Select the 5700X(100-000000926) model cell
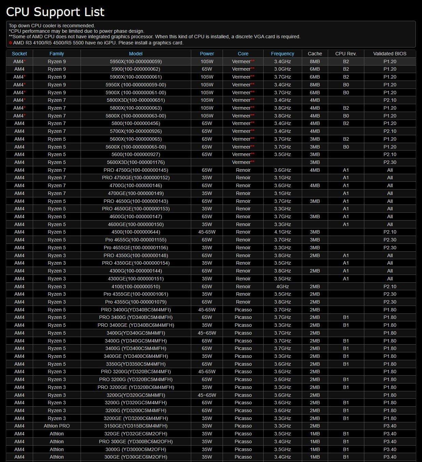Viewport: 422px width, 462px height. (136, 131)
